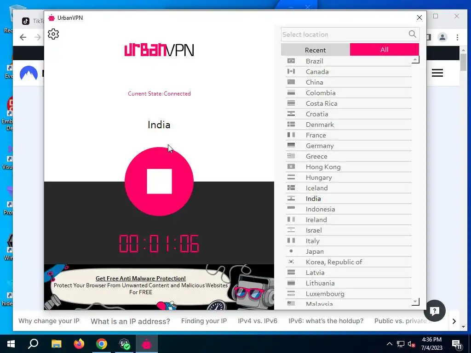
Task: Open Get Free Anti Malware Protection link
Action: pos(141,279)
